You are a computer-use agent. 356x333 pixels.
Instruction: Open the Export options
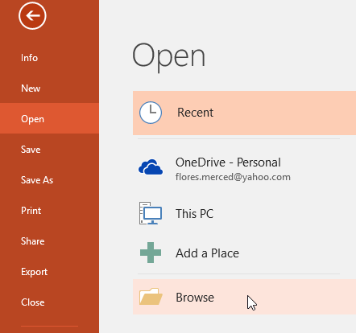[34, 272]
